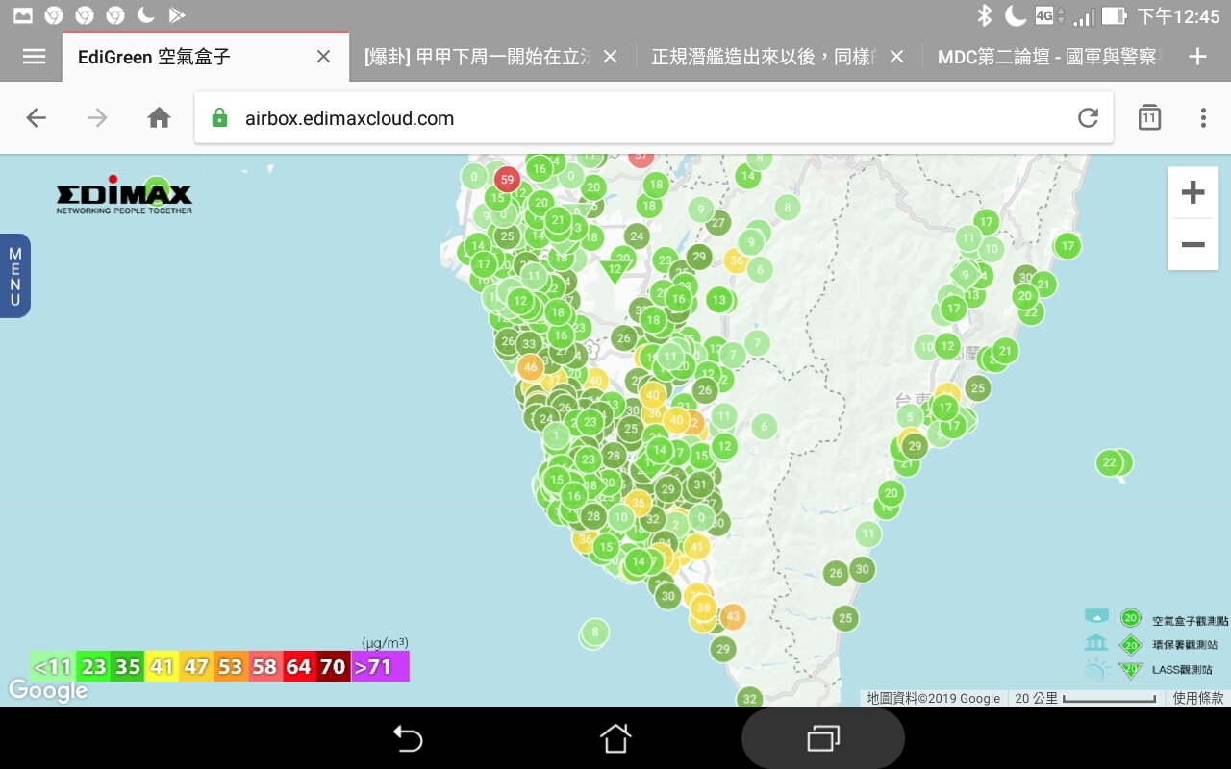Click the browser forward arrow
The height and width of the screenshot is (769, 1231).
(x=97, y=118)
